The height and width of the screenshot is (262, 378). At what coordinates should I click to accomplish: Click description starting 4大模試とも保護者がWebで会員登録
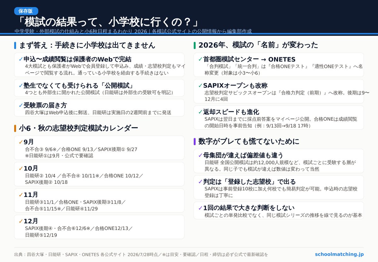point(105,69)
